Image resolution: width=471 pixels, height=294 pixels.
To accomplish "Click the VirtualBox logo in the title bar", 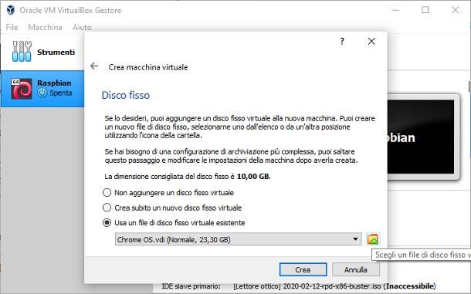I will [x=11, y=10].
